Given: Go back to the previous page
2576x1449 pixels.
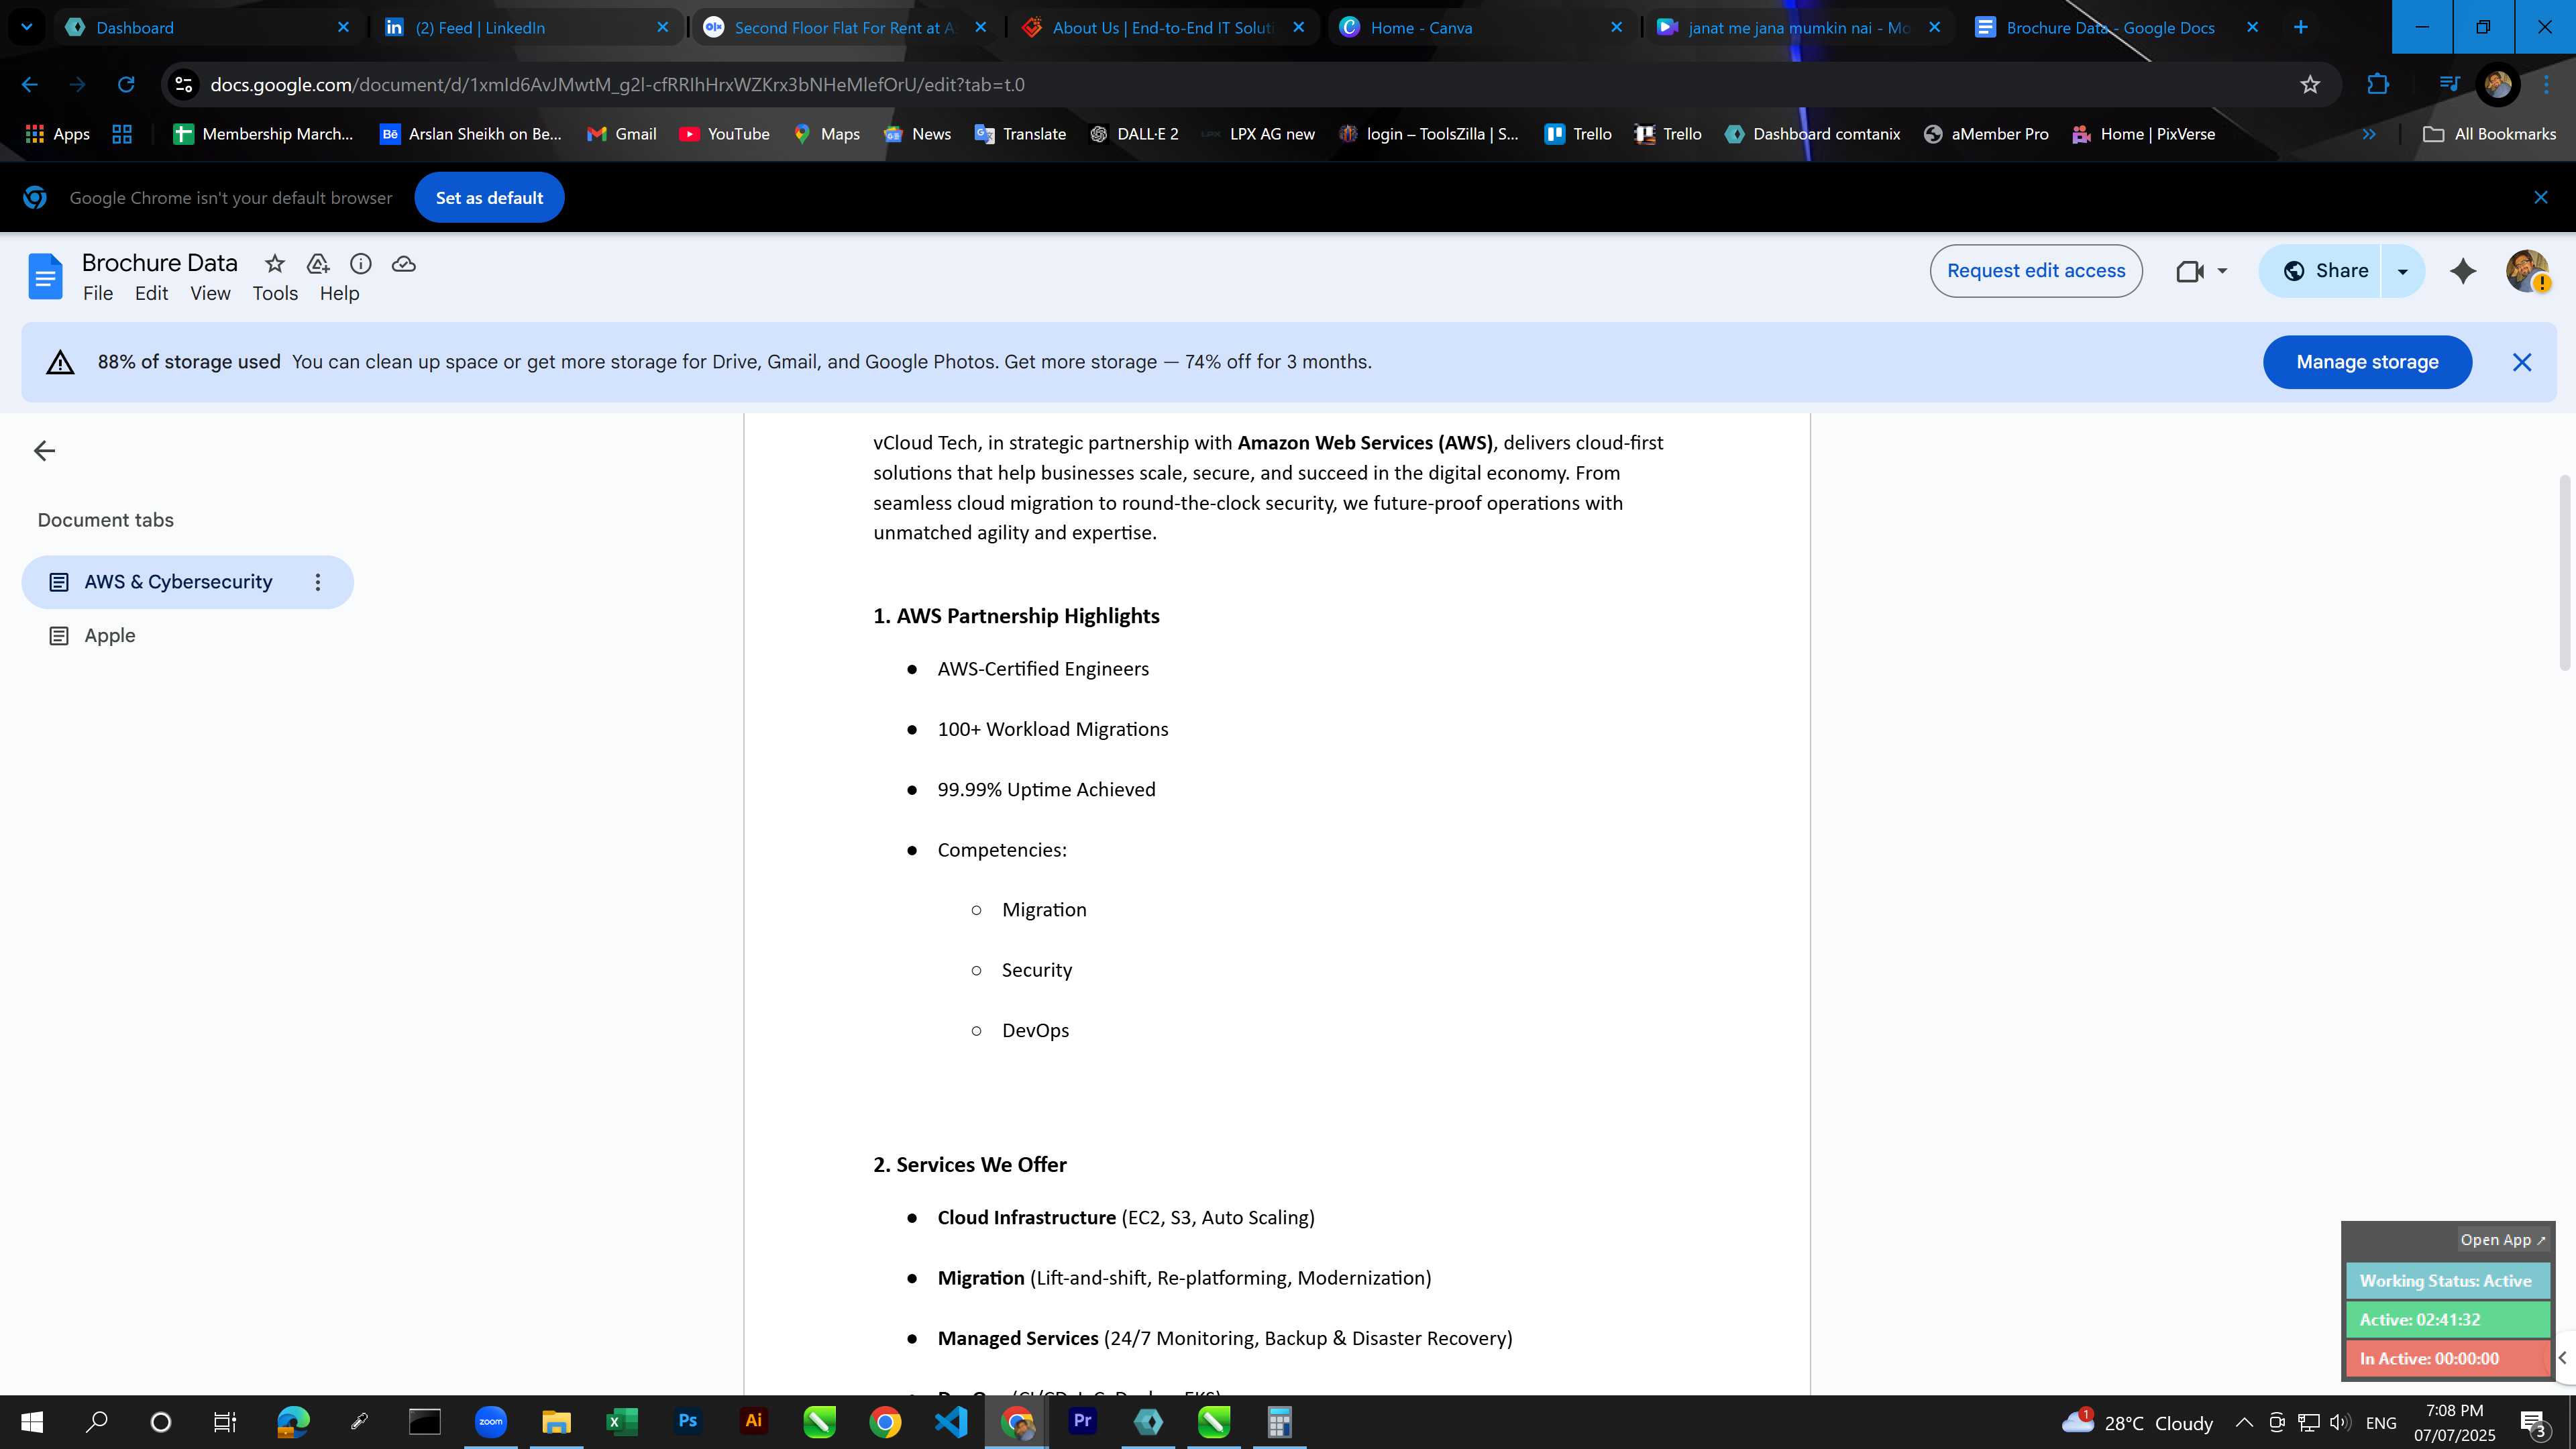Looking at the screenshot, I should coord(30,85).
